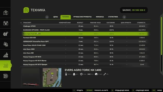Open the calendar page in sidebar
The width and height of the screenshot is (163, 92).
pos(6,23)
